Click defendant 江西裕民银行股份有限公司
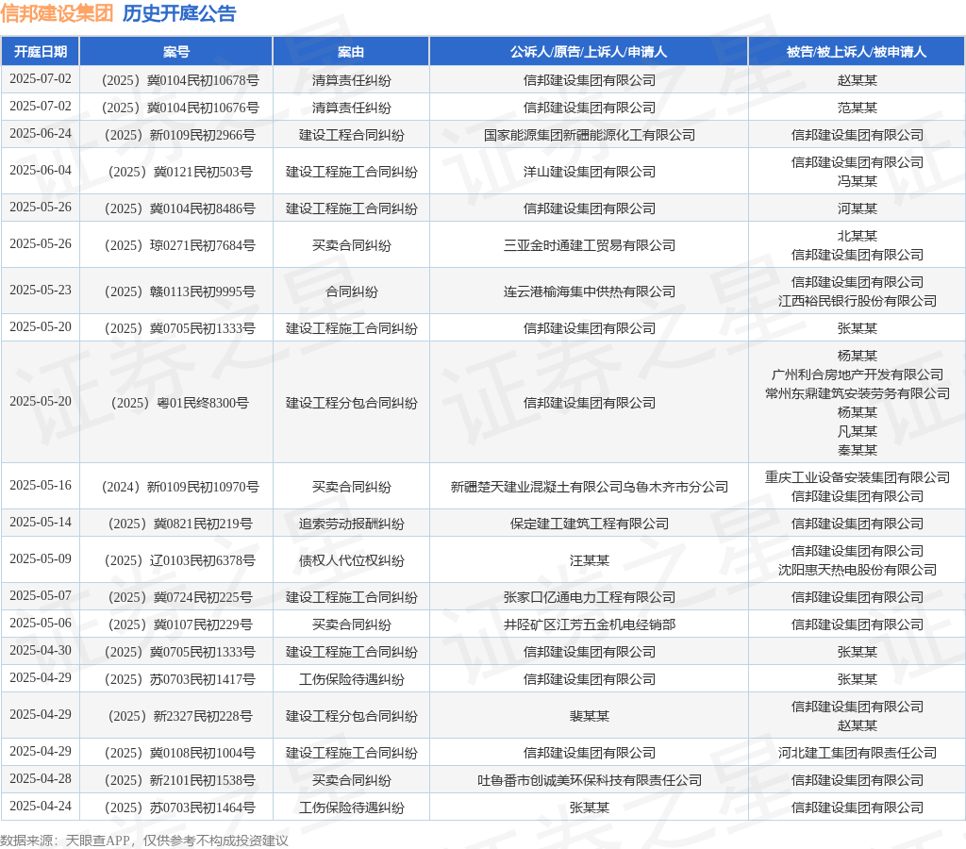The height and width of the screenshot is (849, 966). point(857,301)
